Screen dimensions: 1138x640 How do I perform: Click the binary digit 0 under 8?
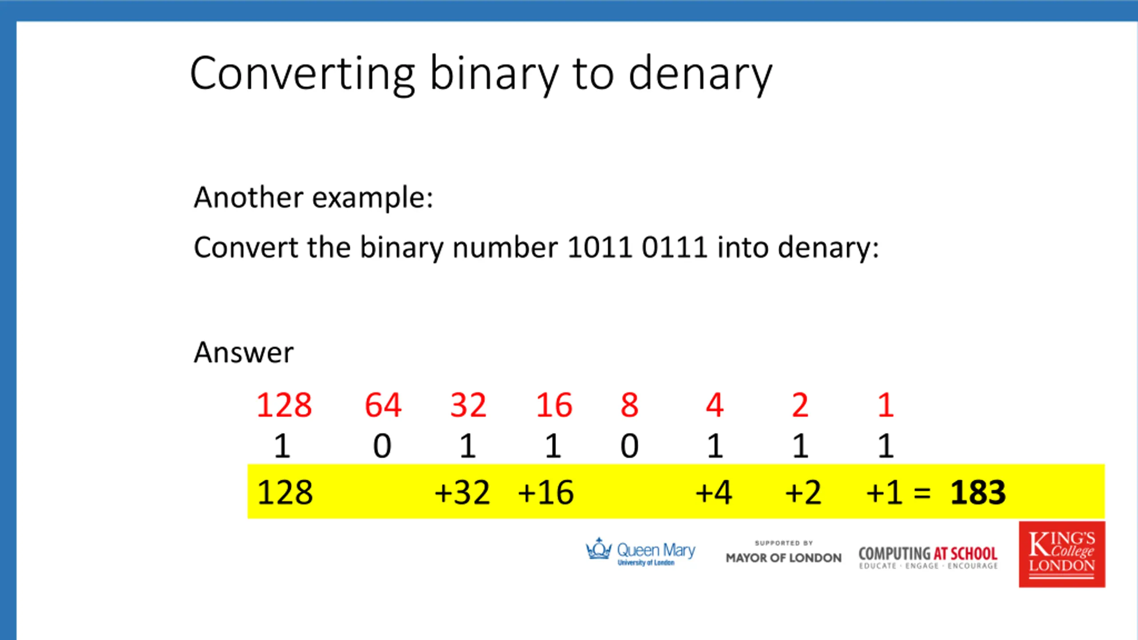point(629,446)
